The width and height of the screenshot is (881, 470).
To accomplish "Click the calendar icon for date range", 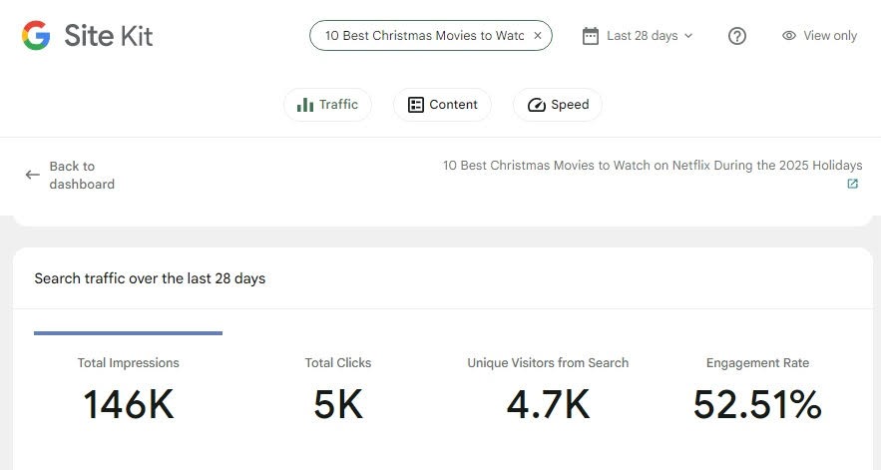I will [591, 36].
